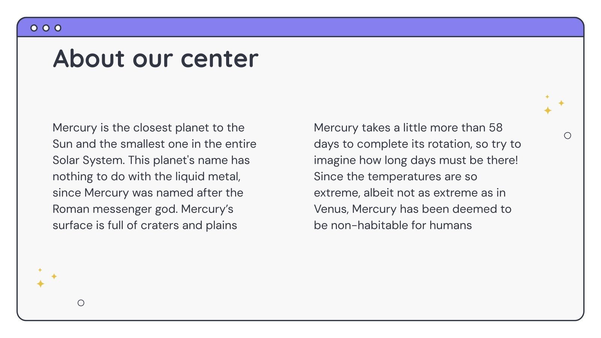601x338 pixels.
Task: Click the medium gold sparkle at bottom left
Action: point(54,276)
